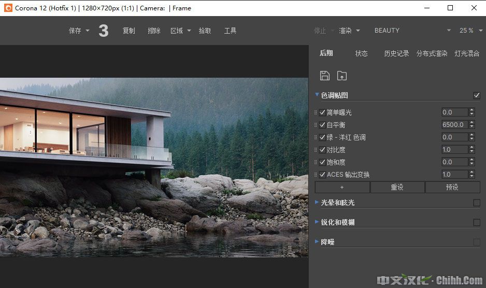This screenshot has width=486, height=288.
Task: Toggle the 色调贴图 section checkbox
Action: pos(477,95)
